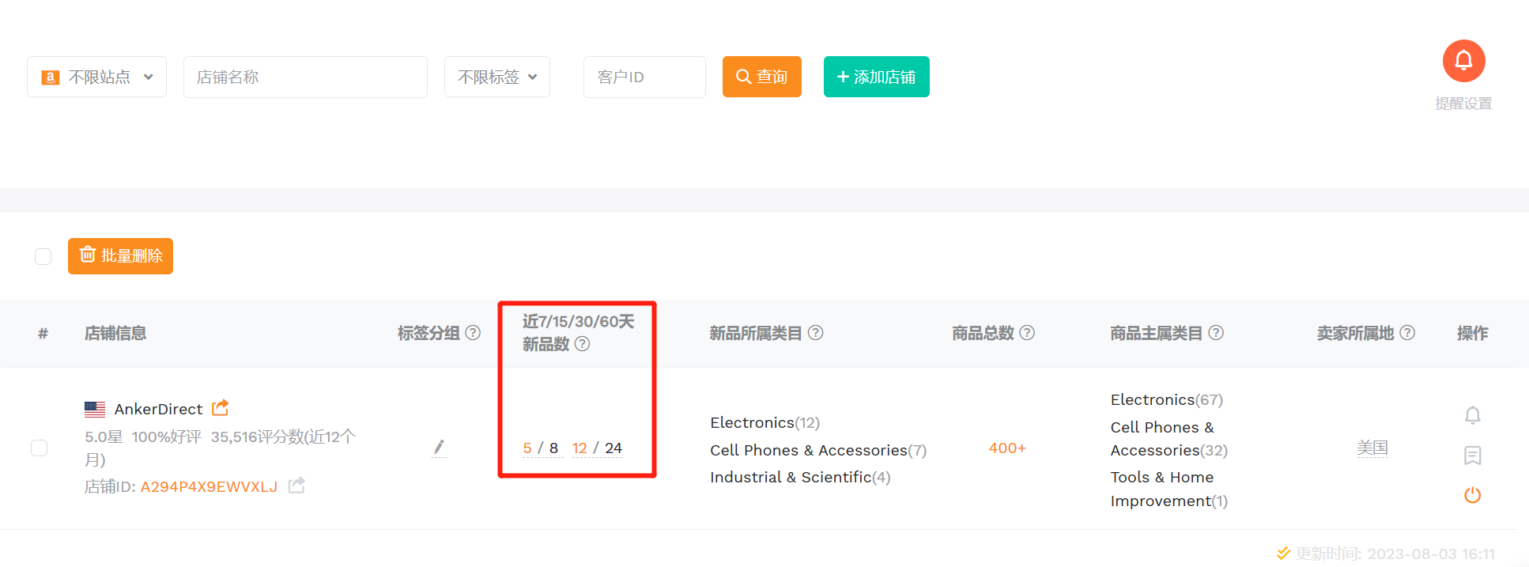
Task: Click the external link icon beside AnkerDirect
Action: tap(221, 408)
